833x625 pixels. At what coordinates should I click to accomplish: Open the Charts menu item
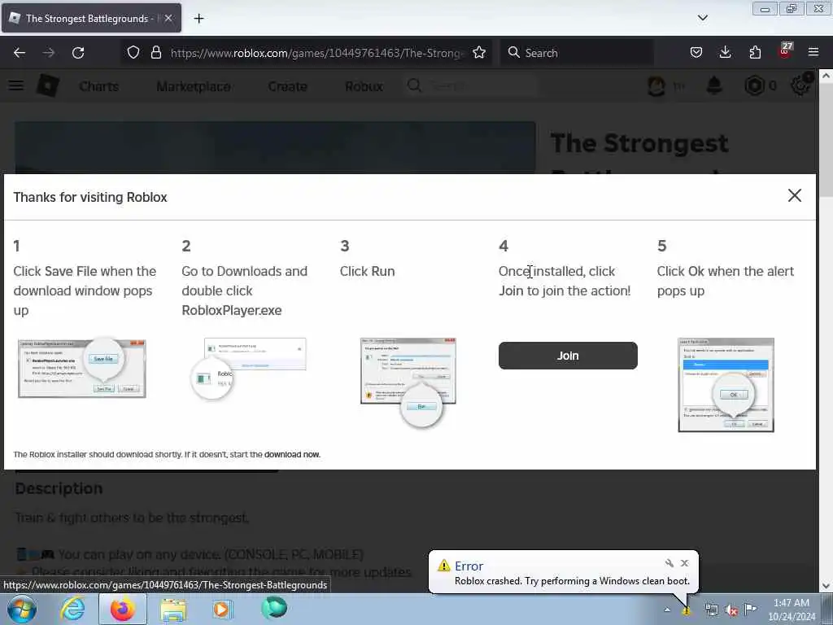pyautogui.click(x=98, y=86)
